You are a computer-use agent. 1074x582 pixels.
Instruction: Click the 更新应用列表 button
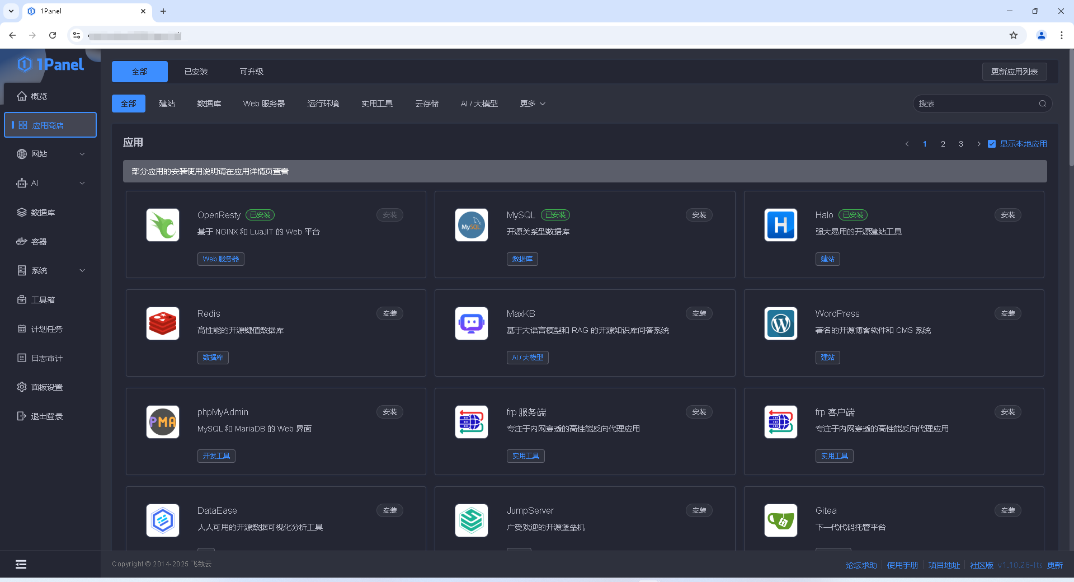1014,72
